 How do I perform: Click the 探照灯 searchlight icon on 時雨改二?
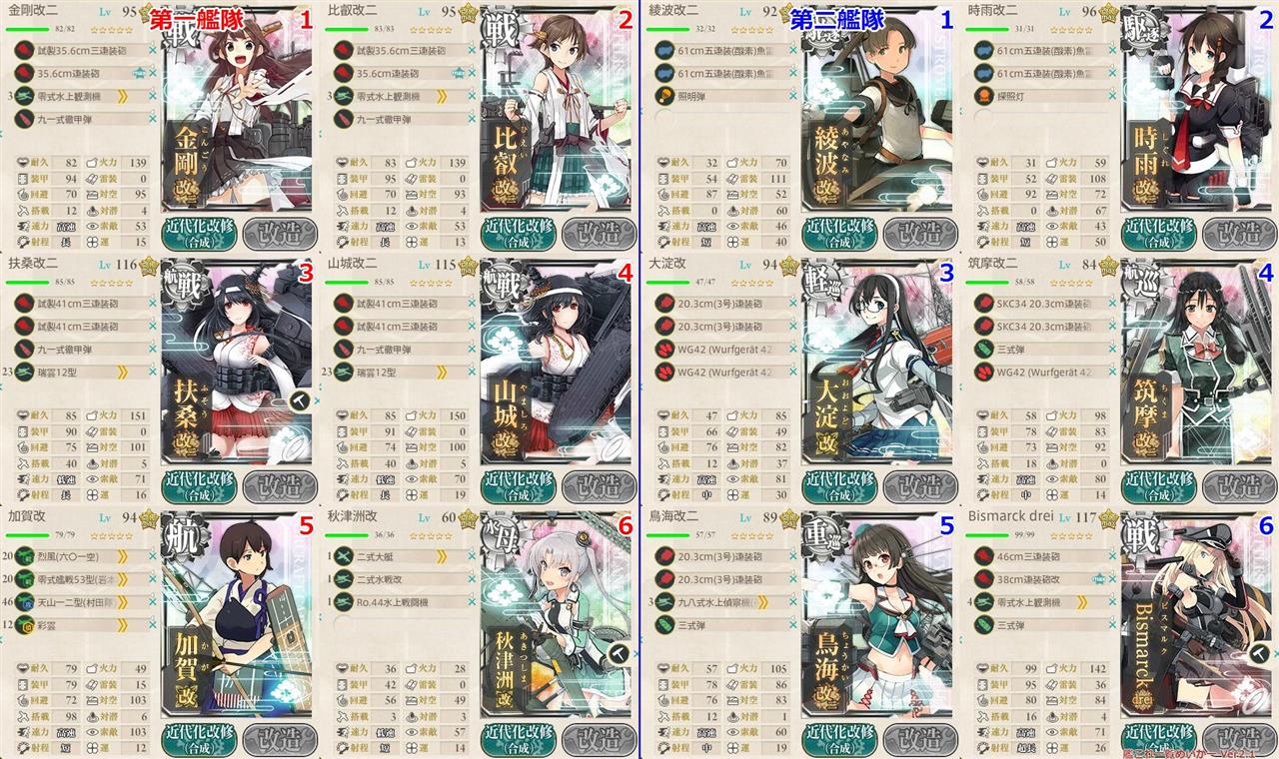[x=986, y=96]
